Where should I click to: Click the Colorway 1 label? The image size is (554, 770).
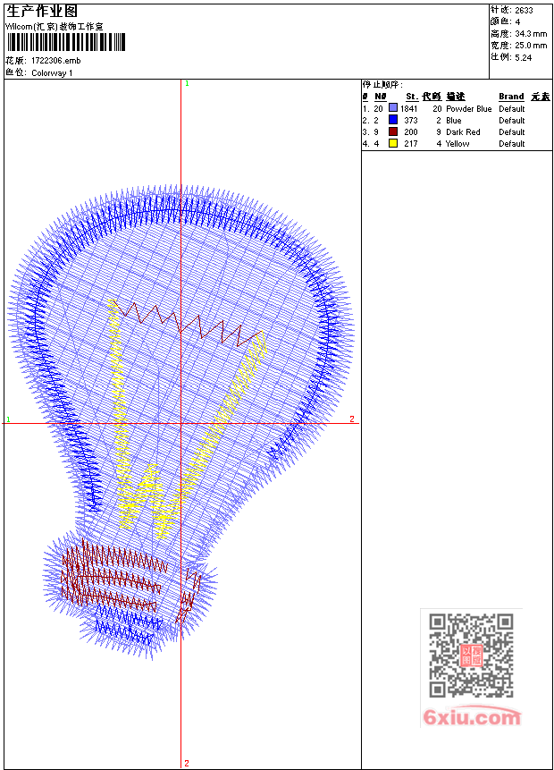[52, 72]
